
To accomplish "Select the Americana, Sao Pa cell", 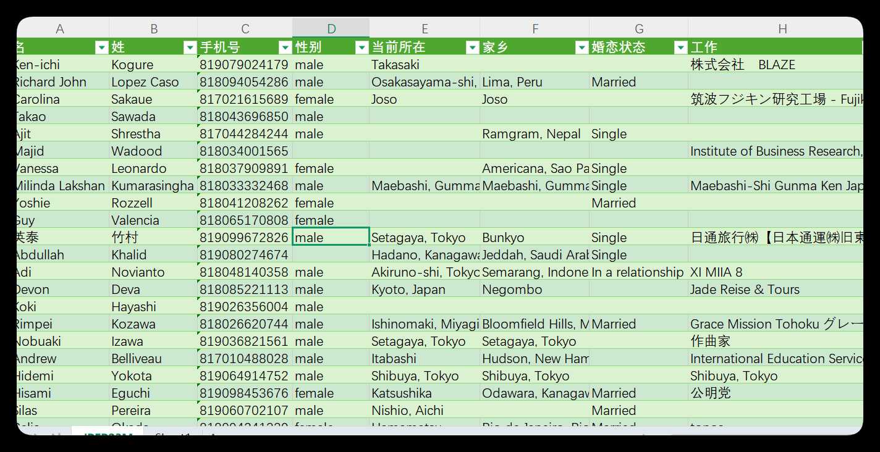I will pos(535,168).
